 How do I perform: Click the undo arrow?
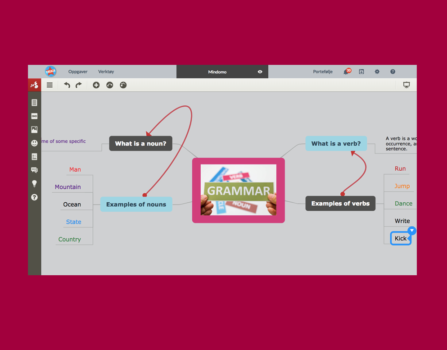point(67,85)
